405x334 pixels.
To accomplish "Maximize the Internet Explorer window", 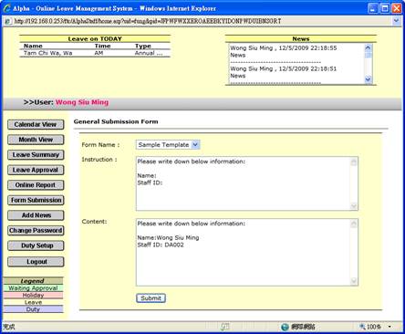I will 385,8.
